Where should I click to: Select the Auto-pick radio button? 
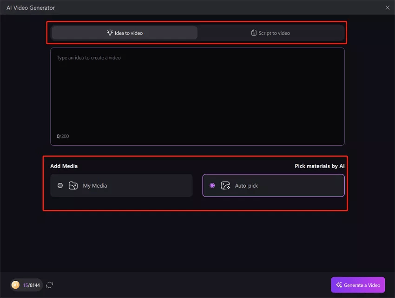[x=212, y=186]
